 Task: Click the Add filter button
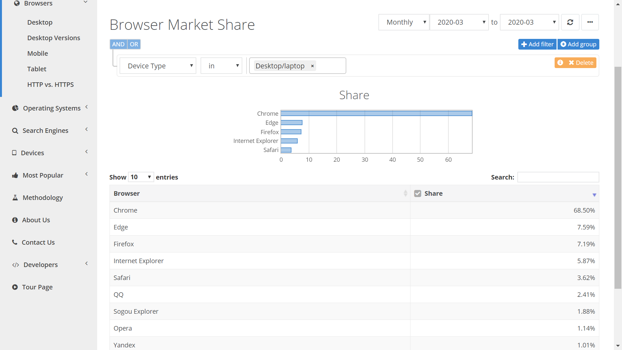537,44
